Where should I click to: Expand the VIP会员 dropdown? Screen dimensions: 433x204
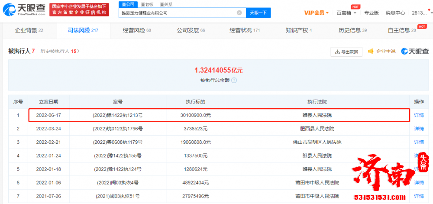tap(316, 13)
